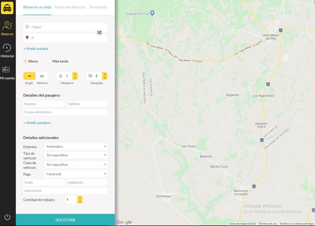Select the Retorno round-trip arrows button
315x226 pixels.
42,76
